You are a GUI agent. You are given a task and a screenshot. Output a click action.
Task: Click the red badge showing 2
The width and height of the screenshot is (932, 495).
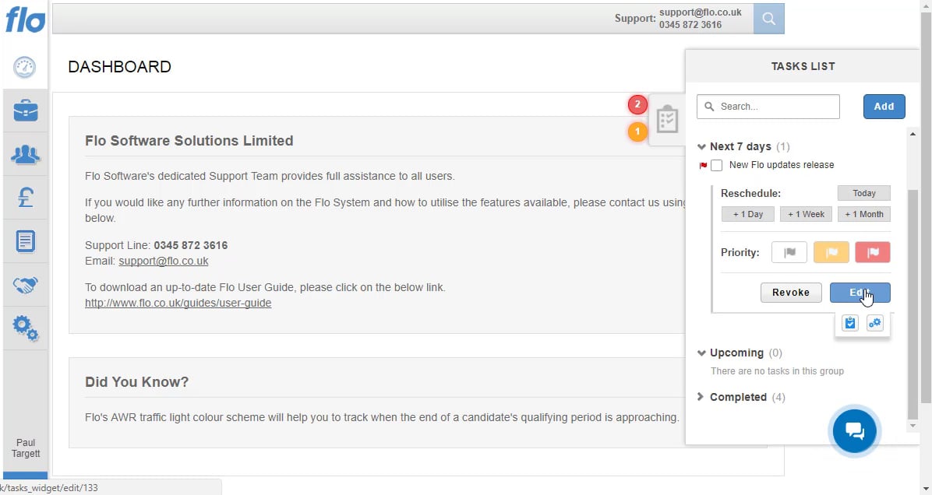pos(637,104)
